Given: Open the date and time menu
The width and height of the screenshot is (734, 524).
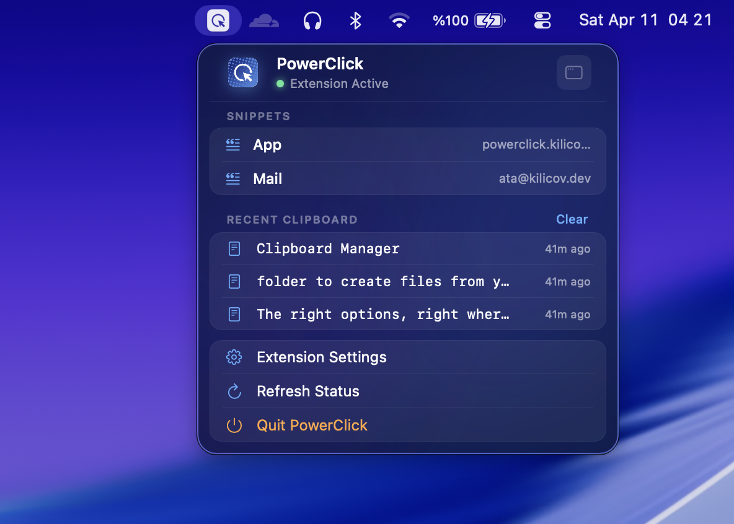Looking at the screenshot, I should 645,19.
